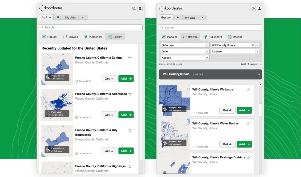Click Add for Will County Water Bodies
This screenshot has width=301, height=177.
[x=244, y=144]
